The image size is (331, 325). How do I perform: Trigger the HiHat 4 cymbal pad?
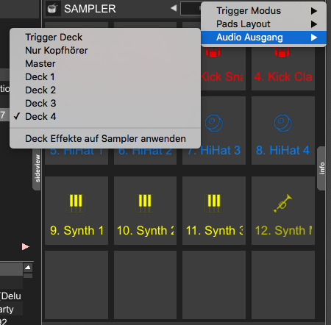(x=283, y=130)
